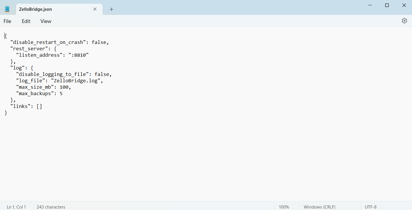Click the "listen_address" key text
This screenshot has height=210, width=412.
point(39,55)
